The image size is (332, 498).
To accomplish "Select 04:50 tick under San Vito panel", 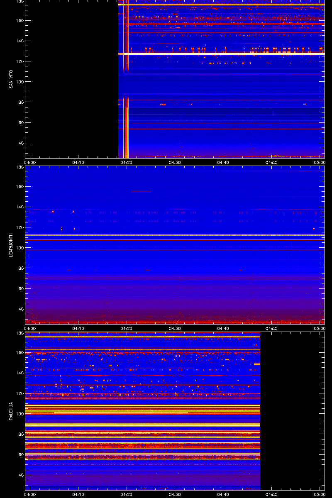I will point(271,162).
